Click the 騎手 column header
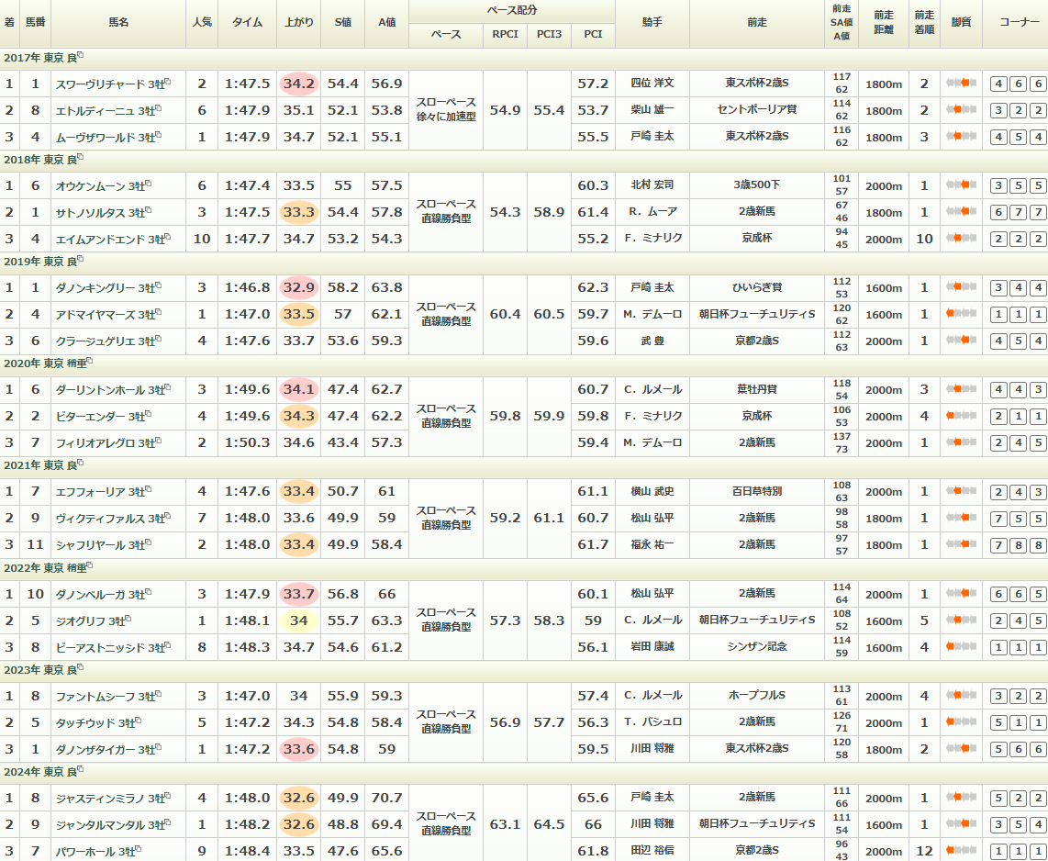This screenshot has width=1048, height=861. pos(652,21)
